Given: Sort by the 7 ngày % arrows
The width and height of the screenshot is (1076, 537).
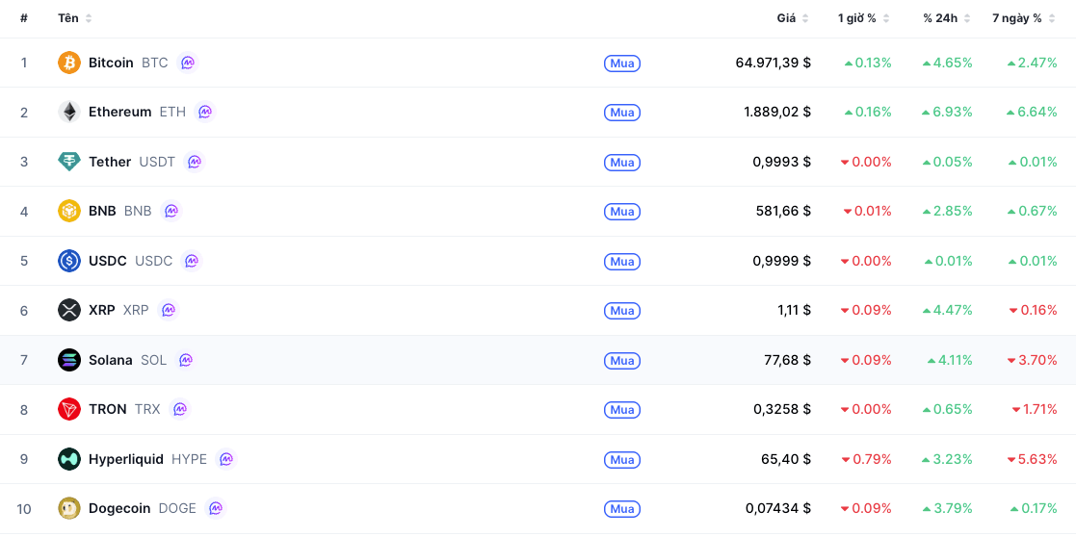Looking at the screenshot, I should [1051, 18].
